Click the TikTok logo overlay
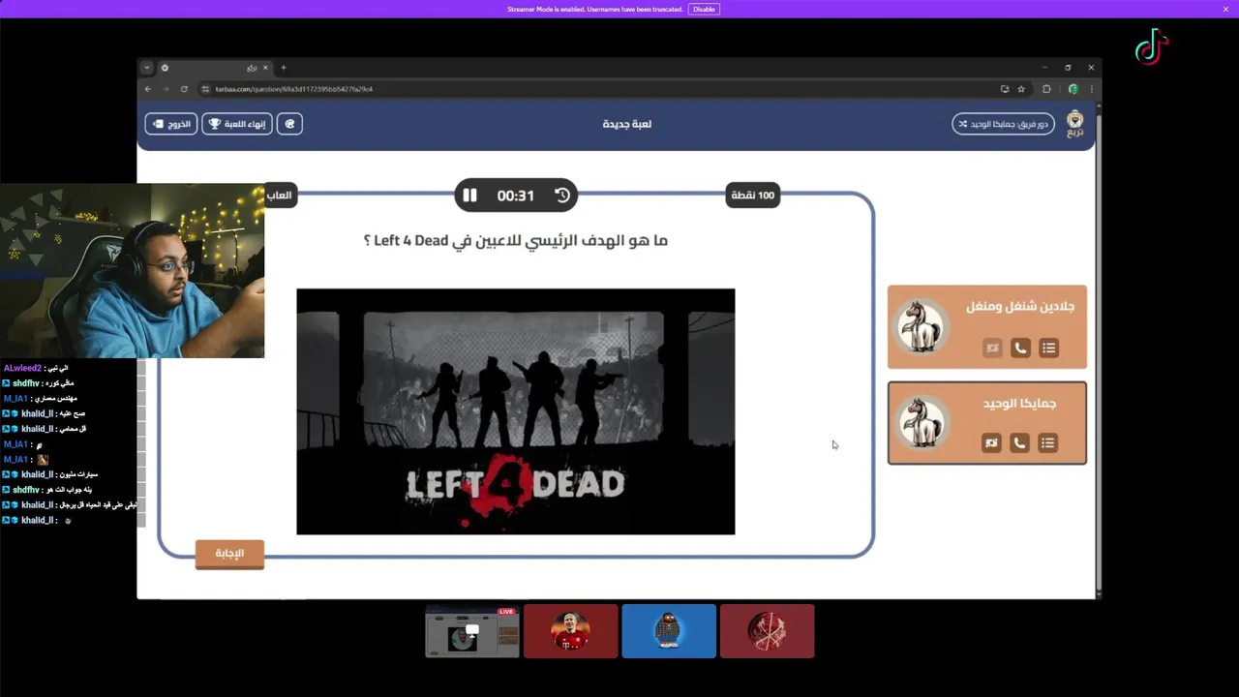The image size is (1239, 697). (1152, 46)
